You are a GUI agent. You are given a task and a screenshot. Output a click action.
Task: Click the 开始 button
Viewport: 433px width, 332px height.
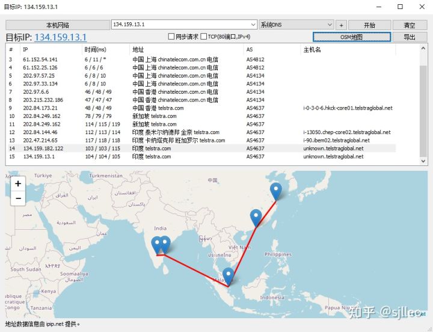tap(369, 25)
